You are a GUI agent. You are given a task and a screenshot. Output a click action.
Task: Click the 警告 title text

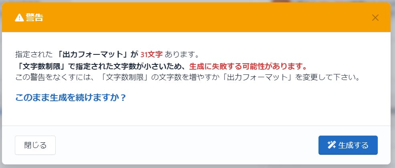coord(34,18)
